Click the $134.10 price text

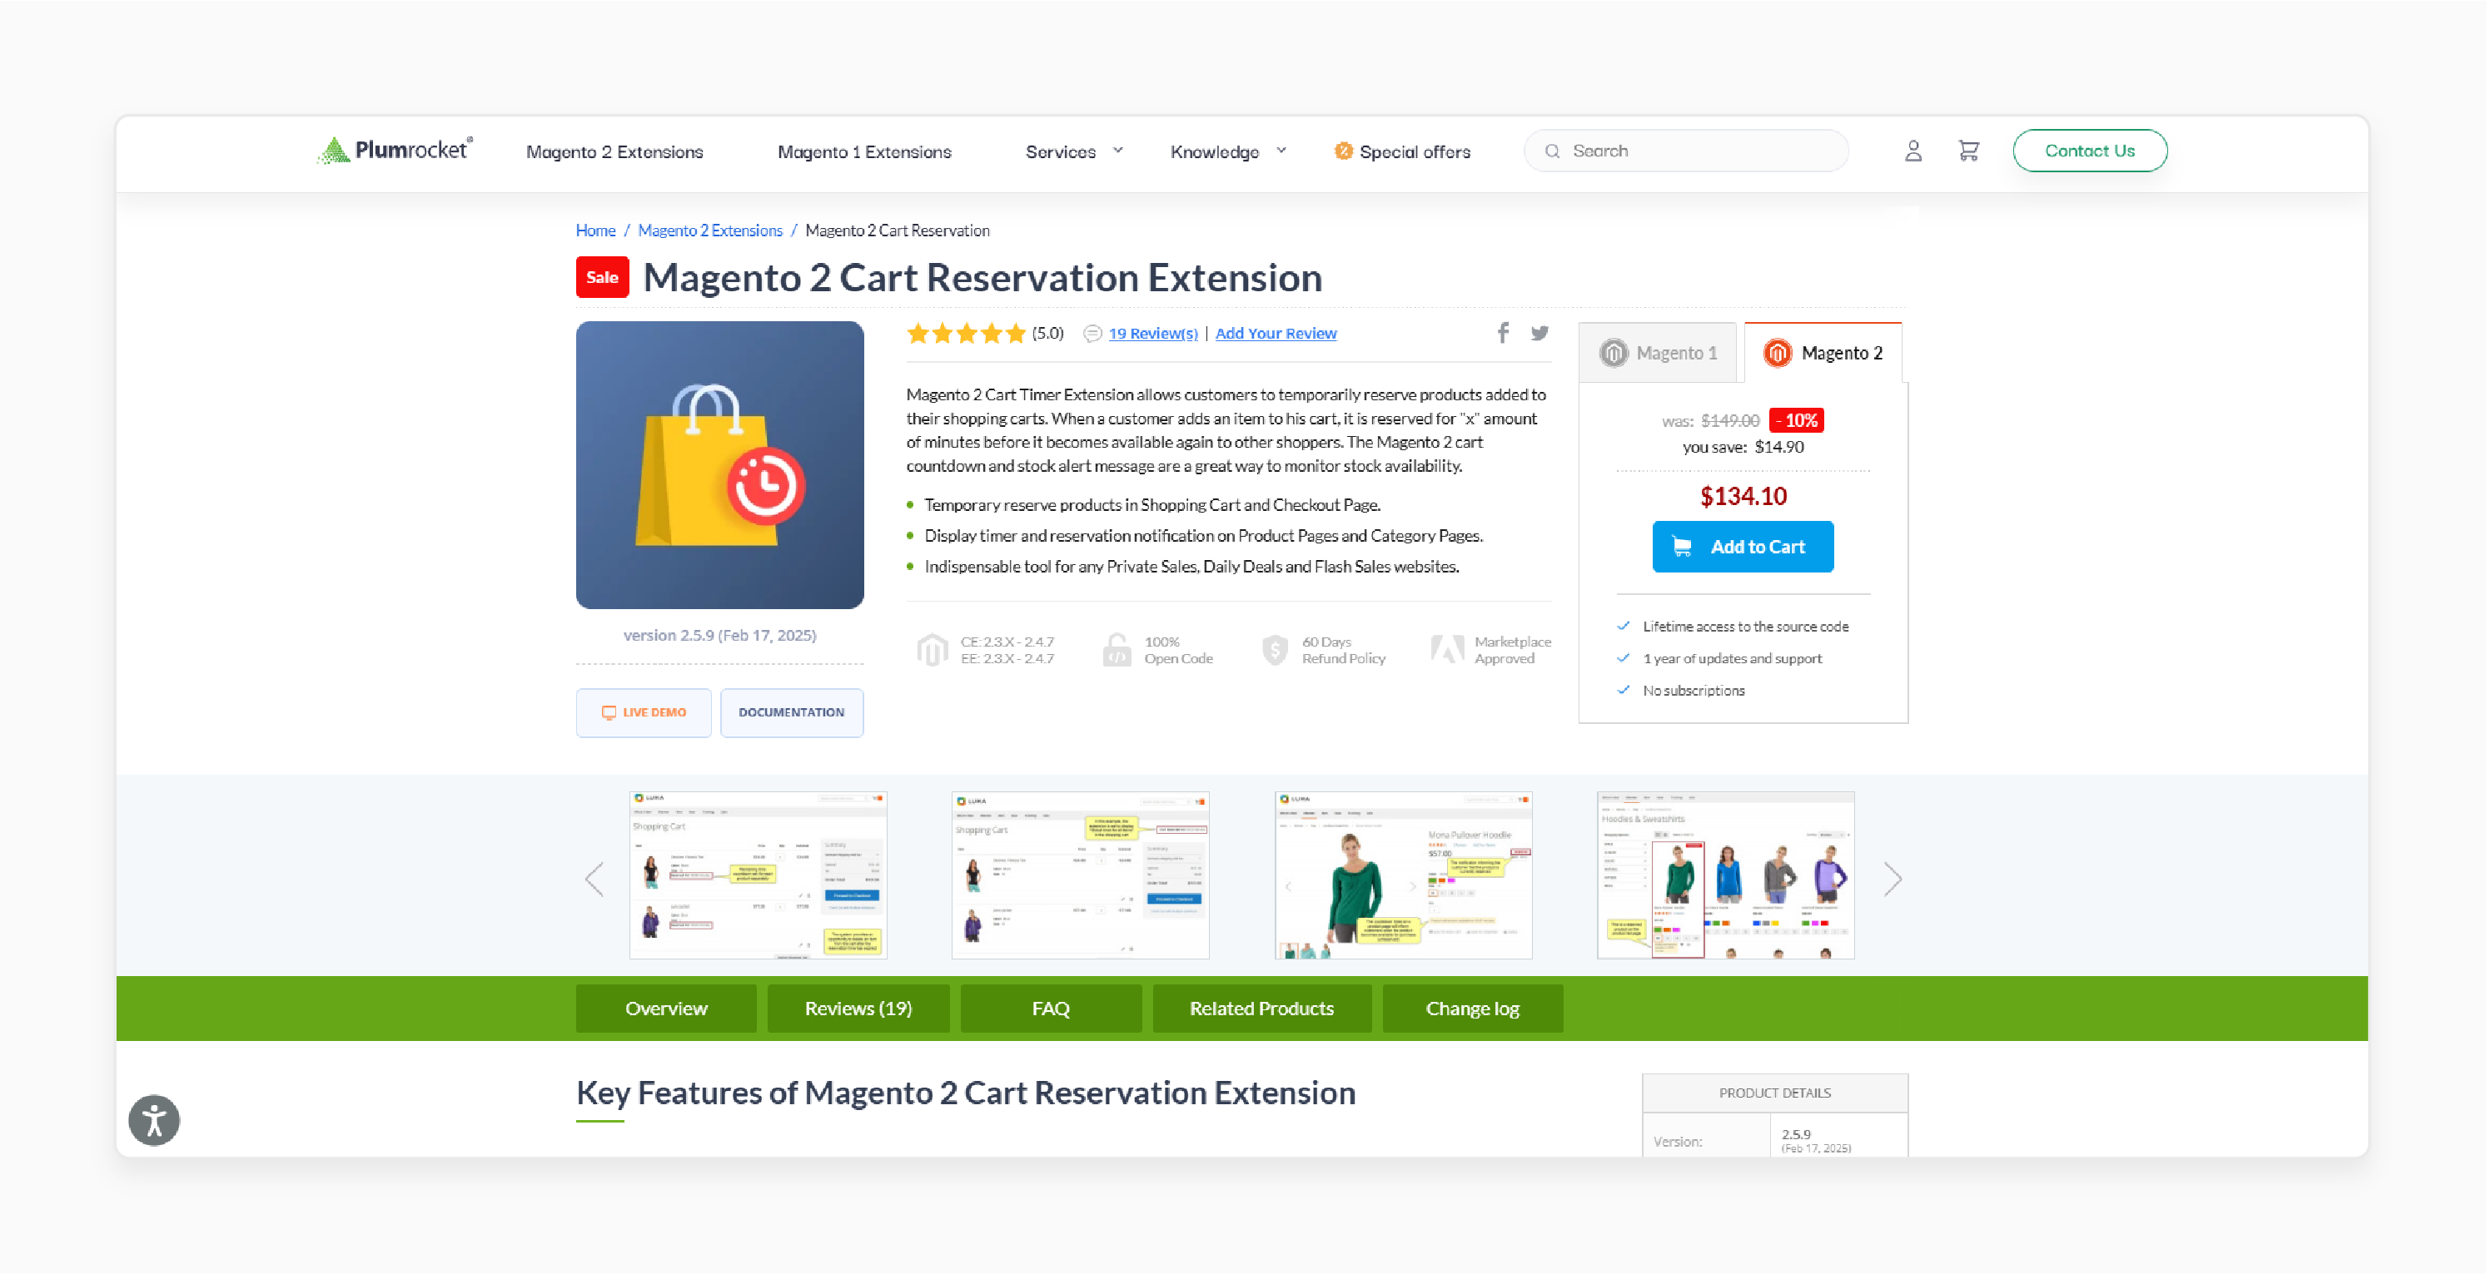click(1743, 497)
